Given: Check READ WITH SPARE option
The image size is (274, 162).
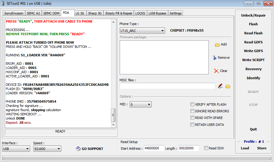Looking at the screenshot, I should coord(192,118).
